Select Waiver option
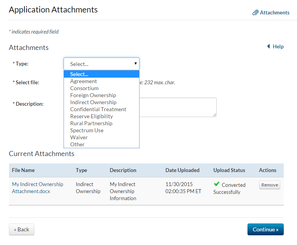This screenshot has width=297, height=245. point(79,137)
